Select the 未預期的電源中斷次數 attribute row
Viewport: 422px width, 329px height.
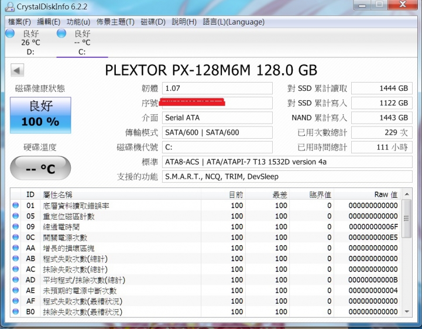(x=205, y=290)
